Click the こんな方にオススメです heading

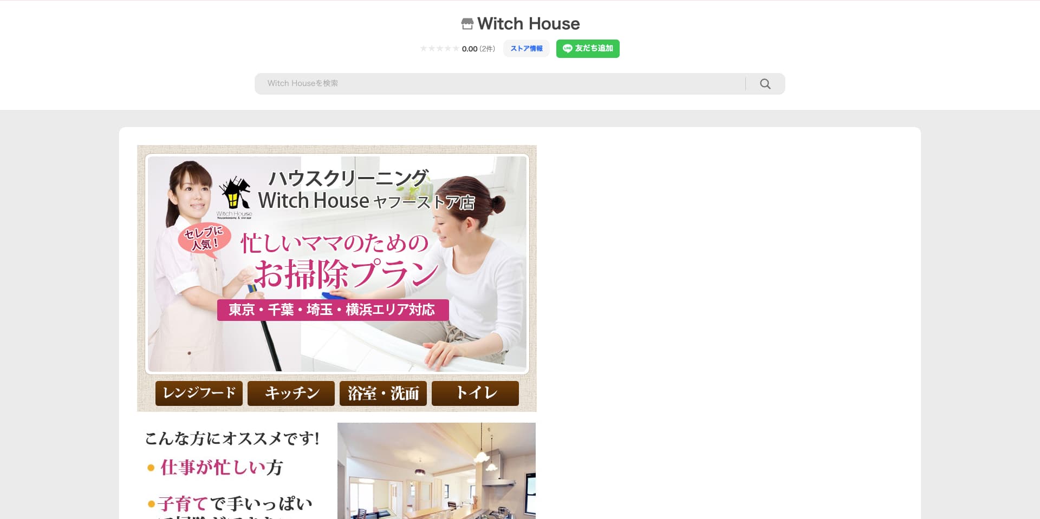pyautogui.click(x=232, y=438)
